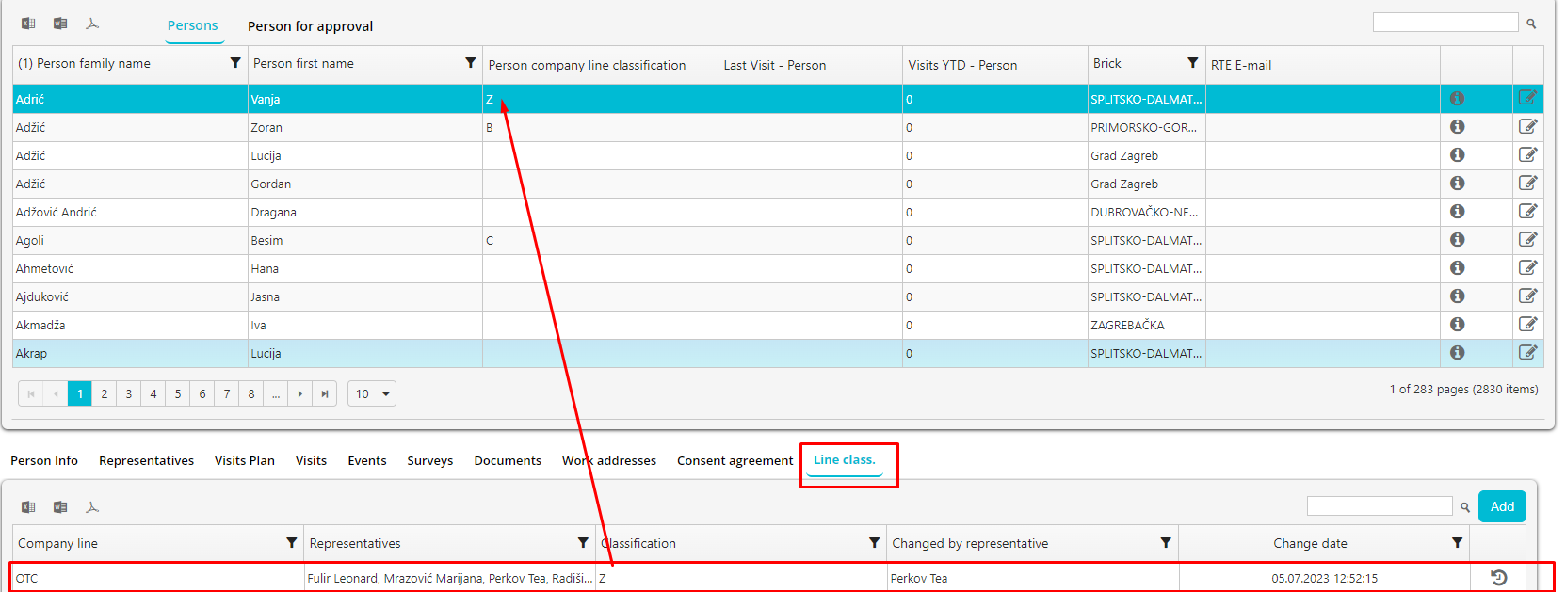Go to page 5 of persons
The width and height of the screenshot is (1566, 592).
tap(178, 394)
